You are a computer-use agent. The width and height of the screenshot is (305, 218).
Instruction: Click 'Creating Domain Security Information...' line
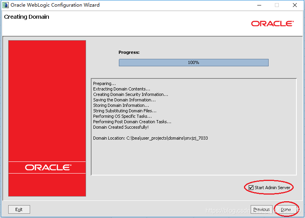point(131,94)
